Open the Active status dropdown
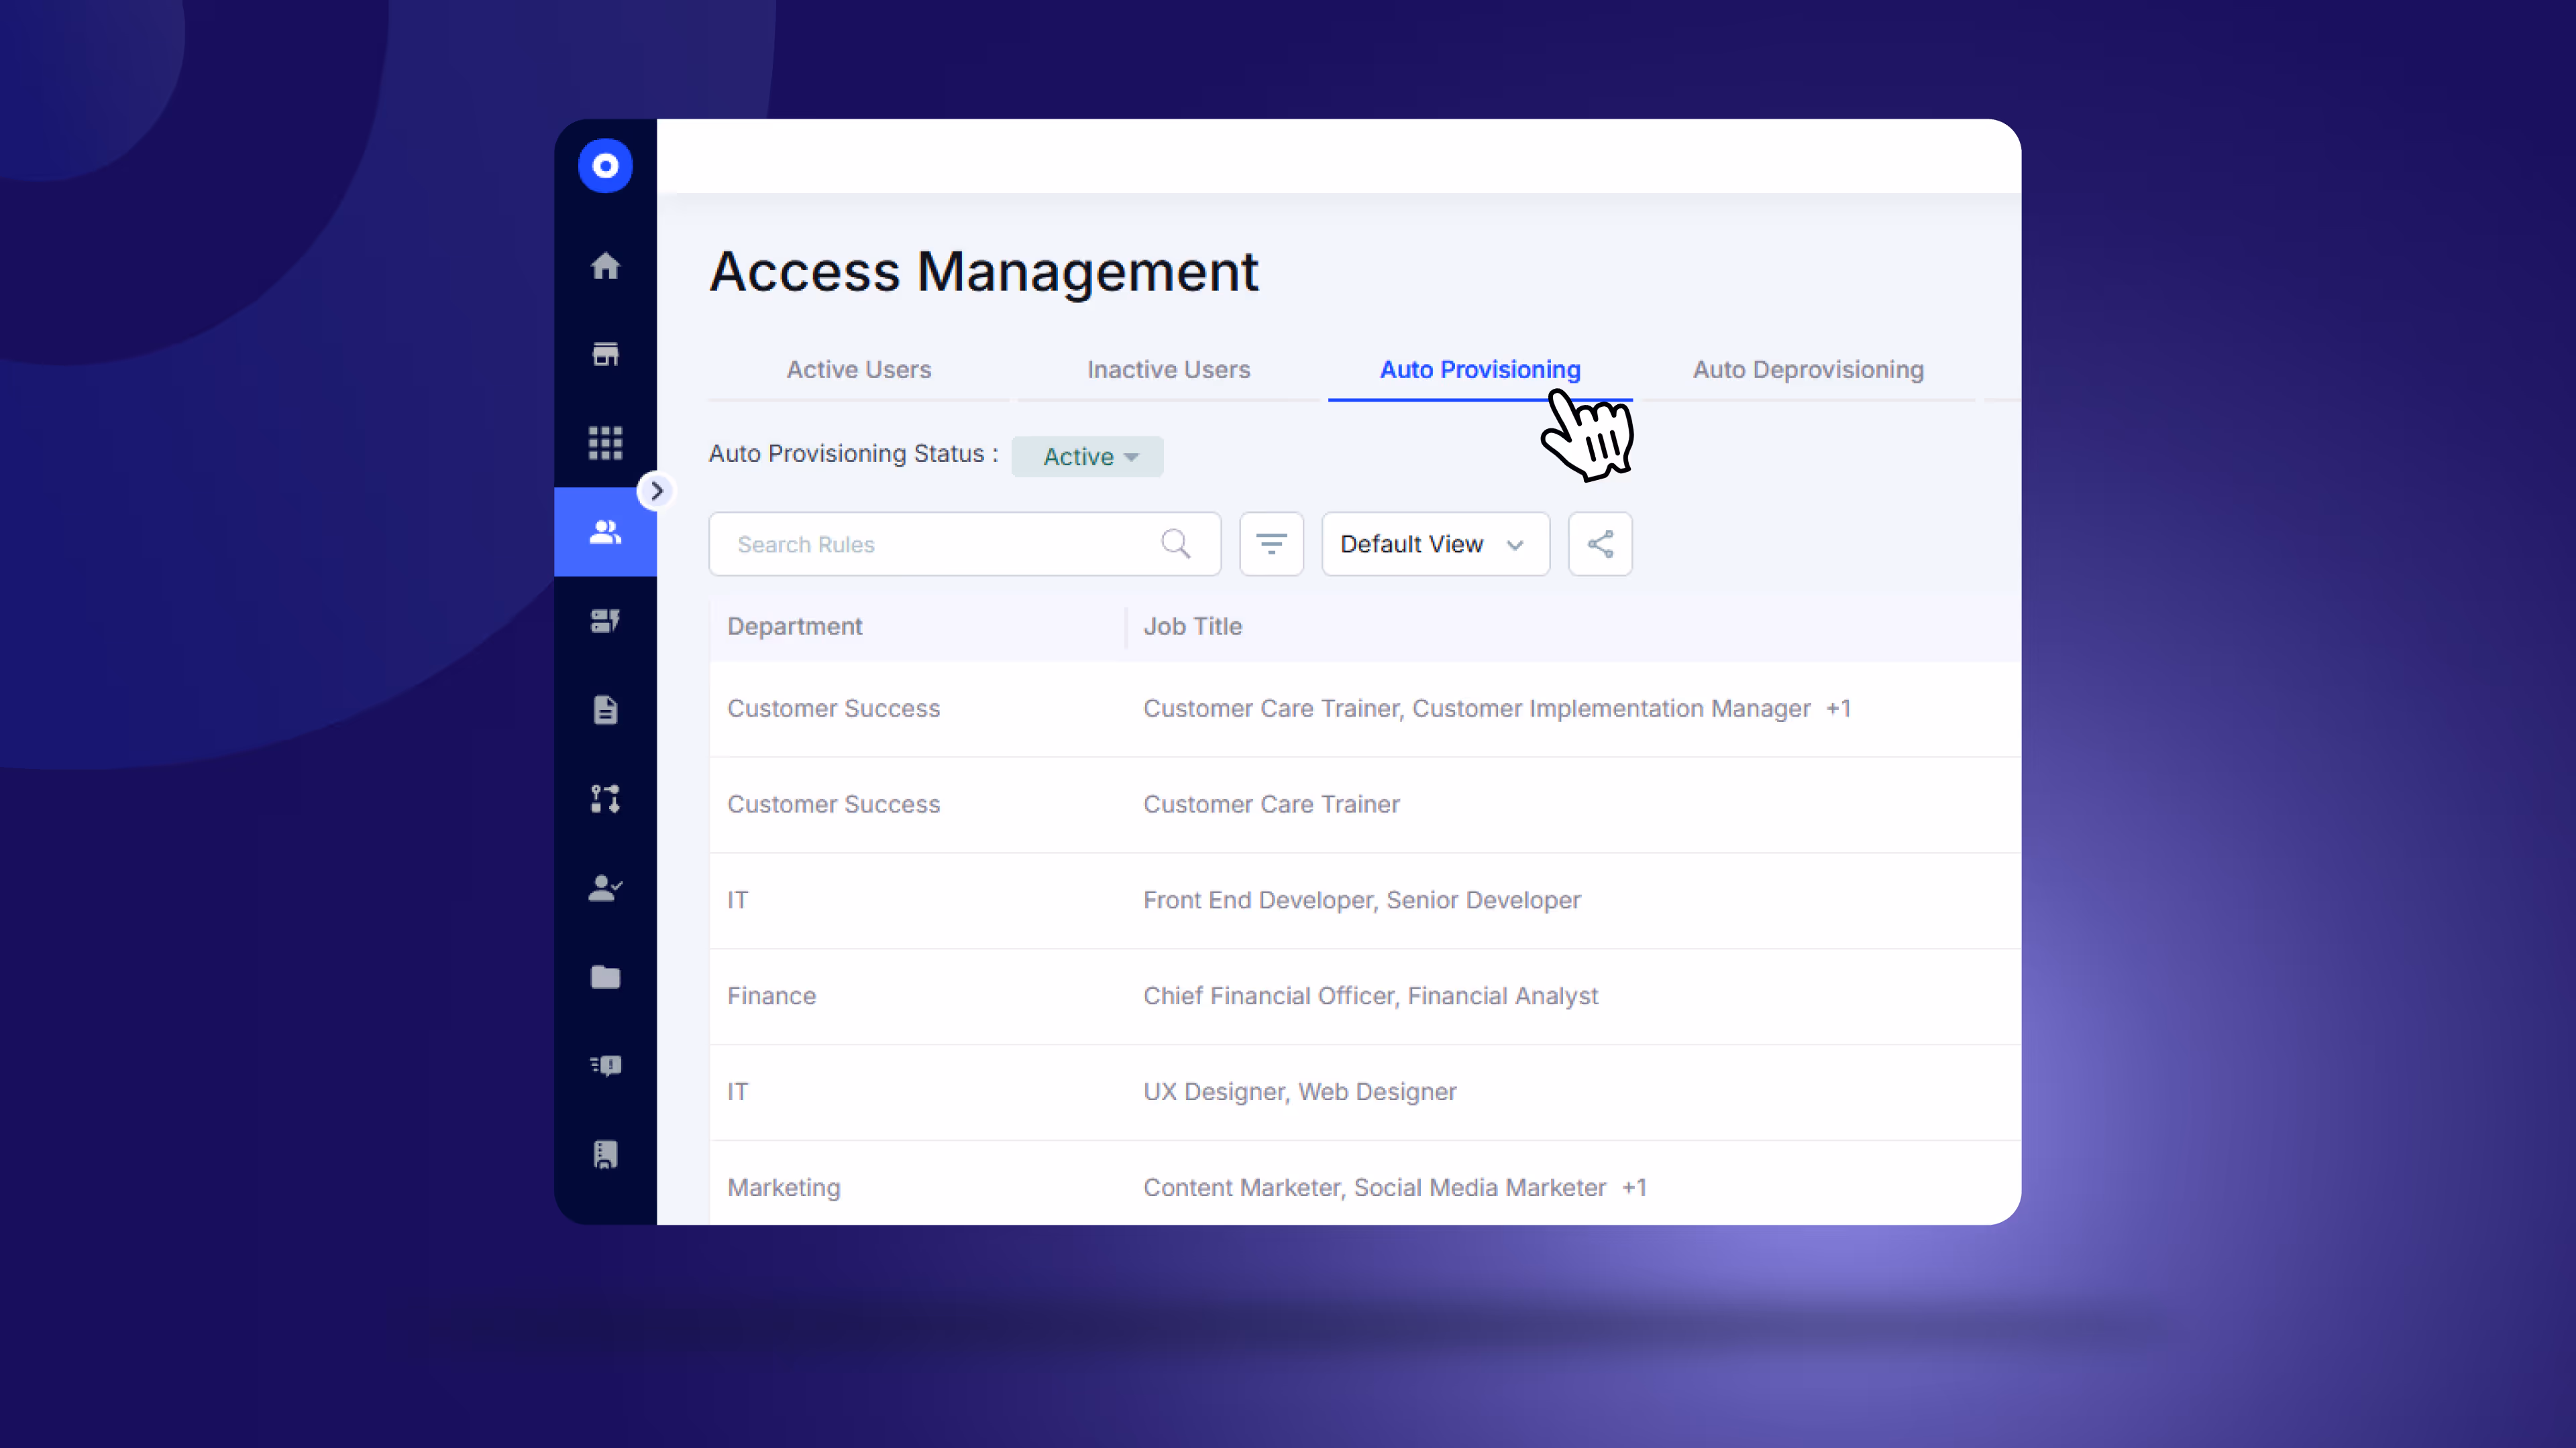Image resolution: width=2576 pixels, height=1448 pixels. click(x=1087, y=456)
